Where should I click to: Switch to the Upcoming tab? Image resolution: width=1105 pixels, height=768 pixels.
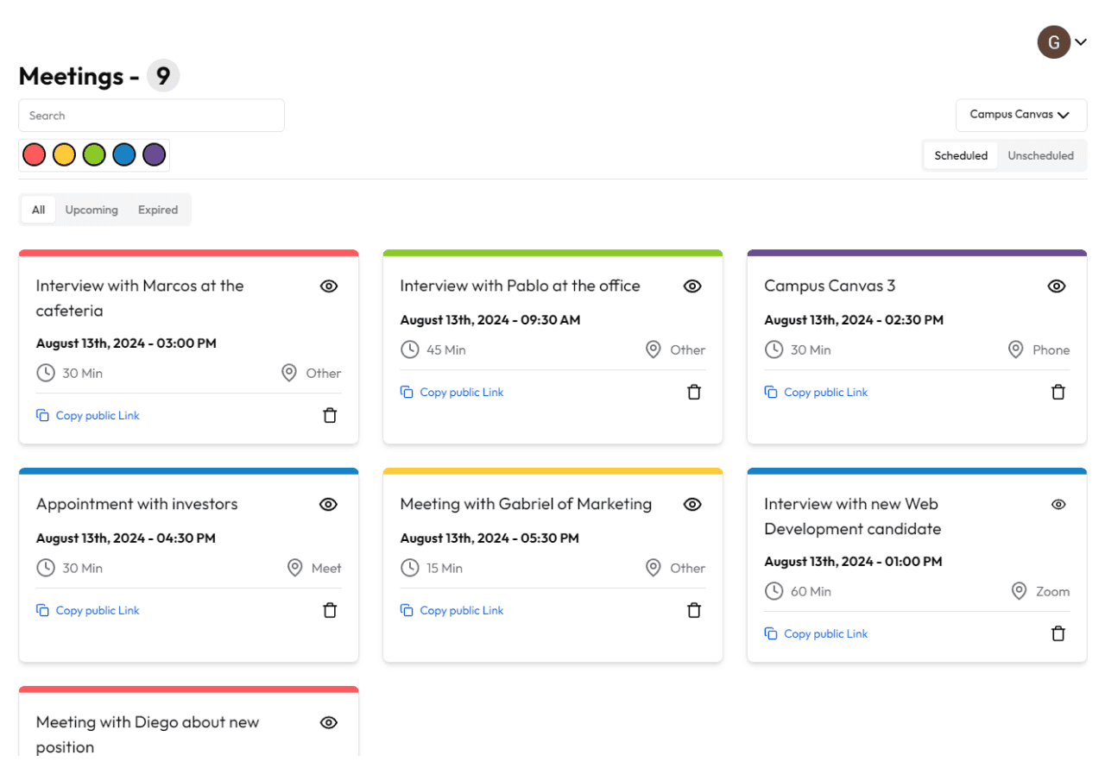[92, 210]
